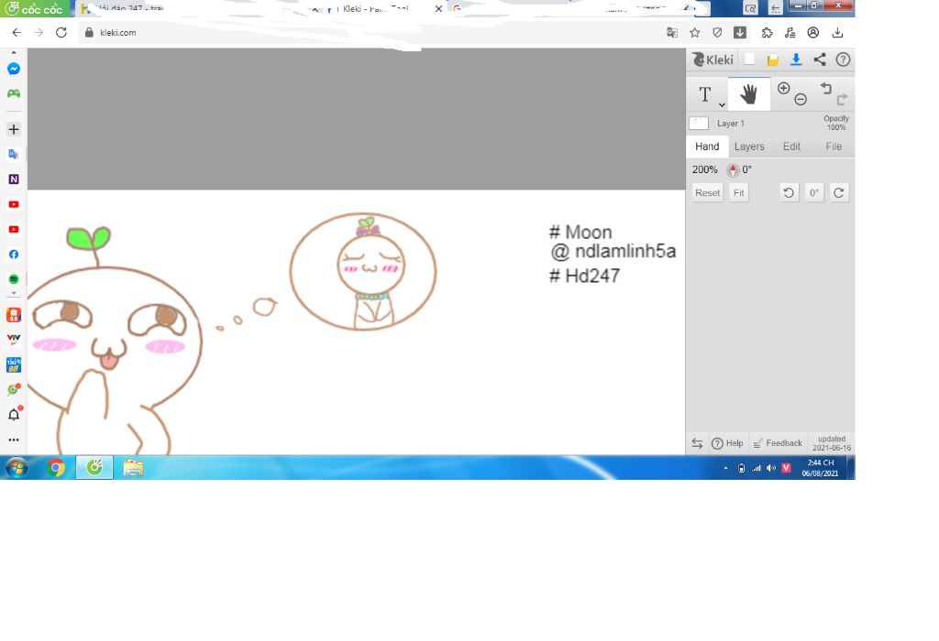This screenshot has width=939, height=641.
Task: Switch to the Layers tab
Action: (x=749, y=147)
